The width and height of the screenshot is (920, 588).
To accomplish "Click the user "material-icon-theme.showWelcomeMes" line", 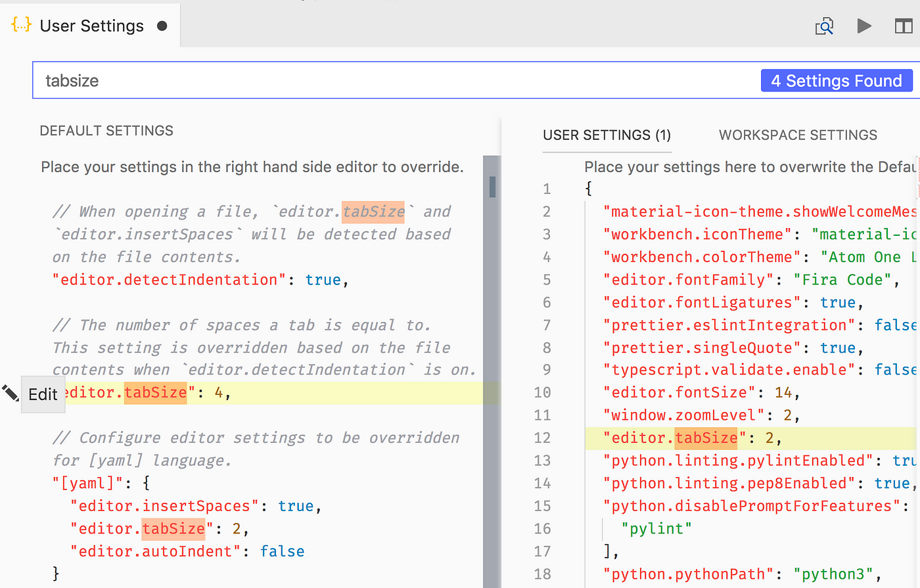I will (760, 212).
